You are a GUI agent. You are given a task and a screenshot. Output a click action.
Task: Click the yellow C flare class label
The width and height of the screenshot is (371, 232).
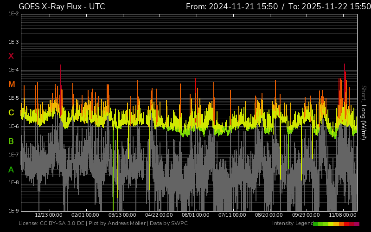point(11,113)
